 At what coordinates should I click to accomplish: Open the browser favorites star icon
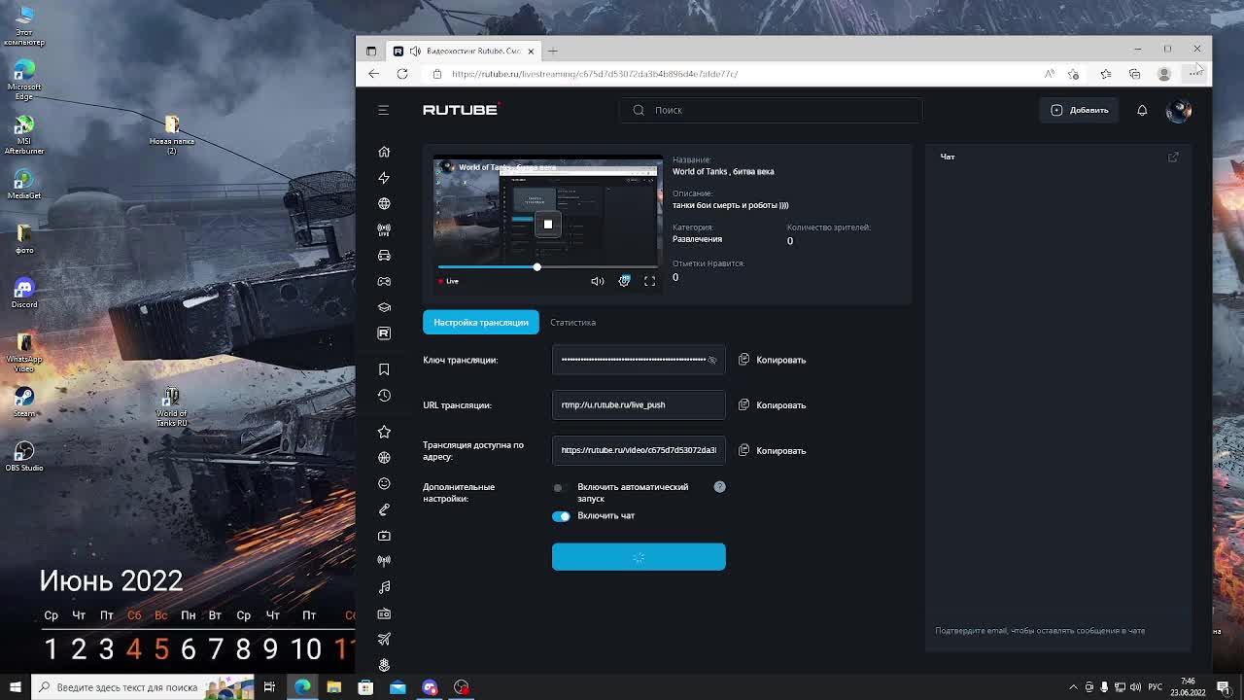pos(1105,74)
